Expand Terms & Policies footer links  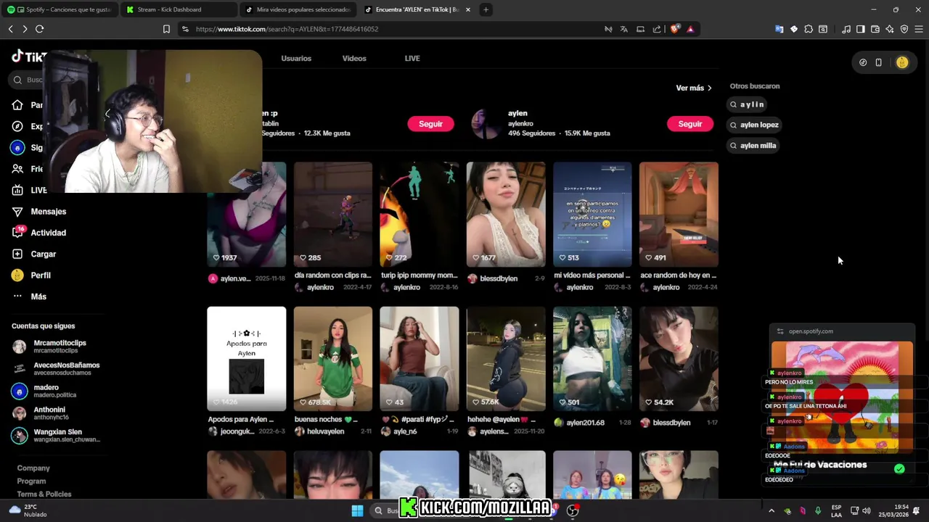(x=44, y=494)
